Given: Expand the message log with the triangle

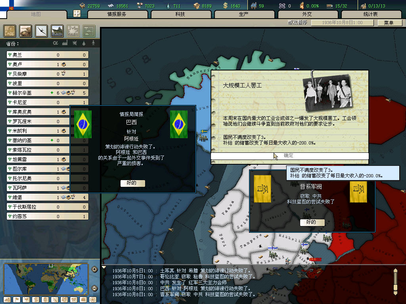Looking at the screenshot, I should (104, 267).
